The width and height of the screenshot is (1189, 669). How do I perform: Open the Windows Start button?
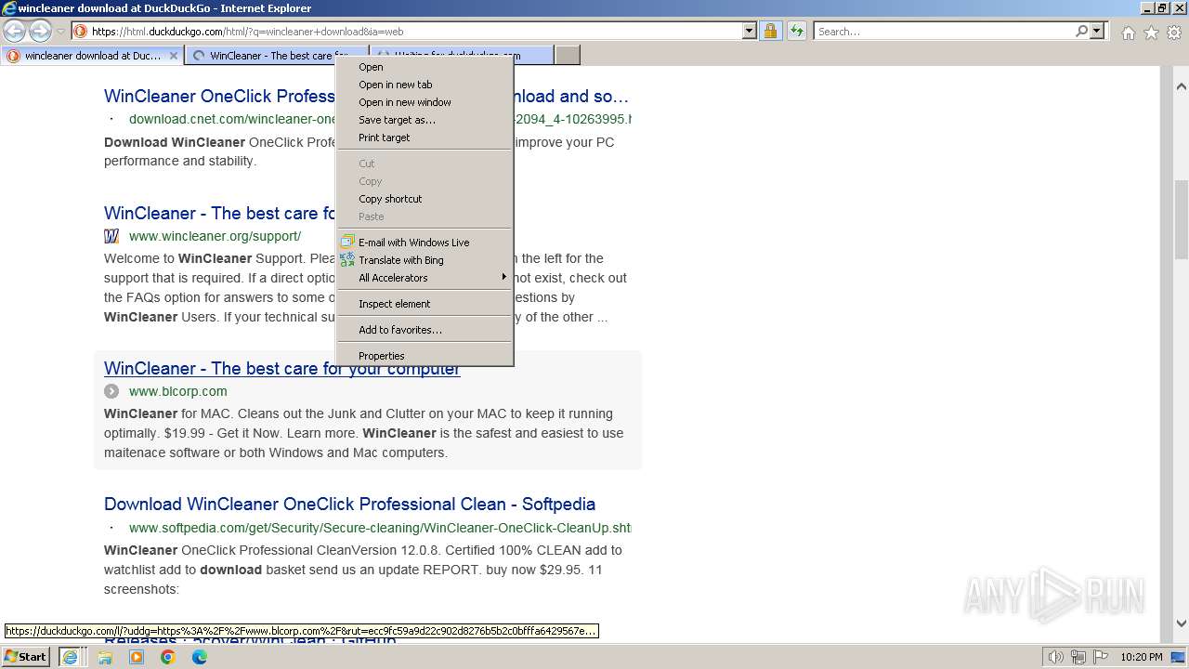(26, 656)
